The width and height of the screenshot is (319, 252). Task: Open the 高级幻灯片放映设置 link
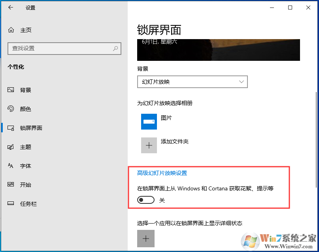(x=162, y=173)
